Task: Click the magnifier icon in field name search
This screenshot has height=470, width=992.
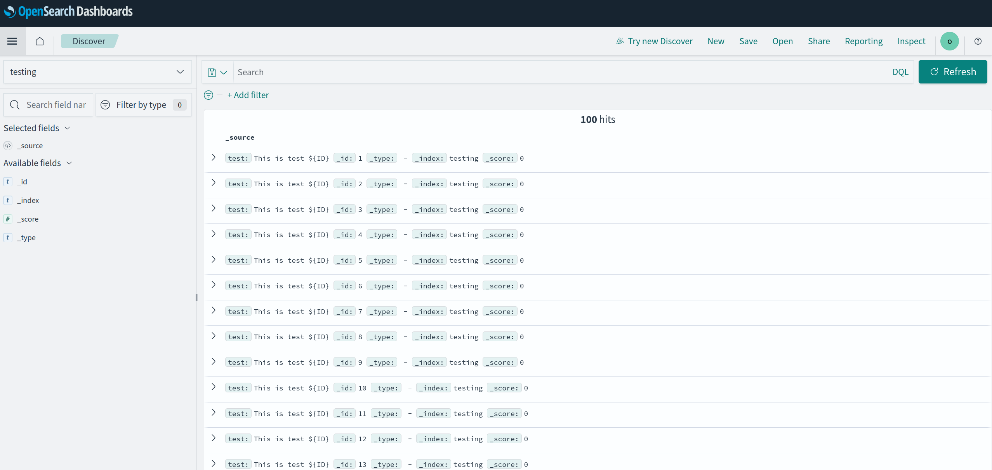Action: [15, 104]
